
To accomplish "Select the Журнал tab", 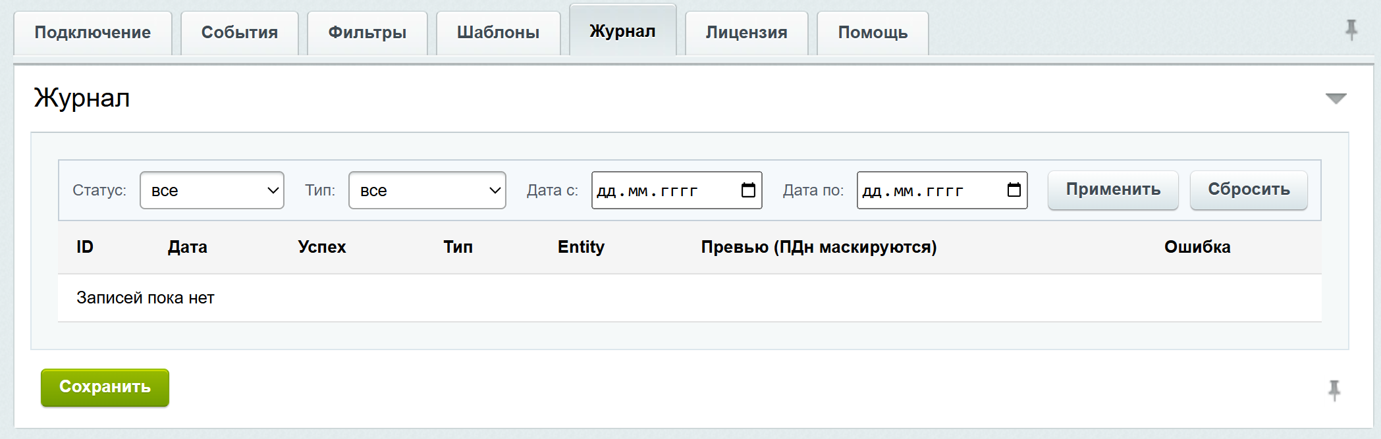I will 623,30.
